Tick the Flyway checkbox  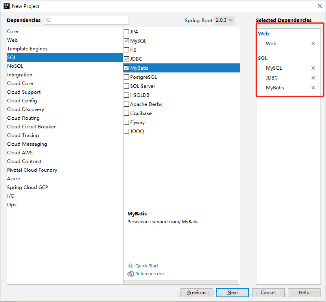[126, 122]
